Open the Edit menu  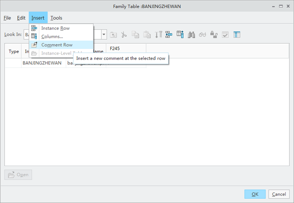tap(21, 18)
